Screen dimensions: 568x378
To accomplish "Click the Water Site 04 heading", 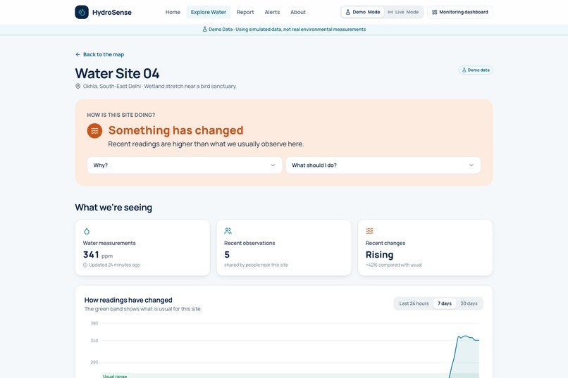I will pyautogui.click(x=117, y=73).
